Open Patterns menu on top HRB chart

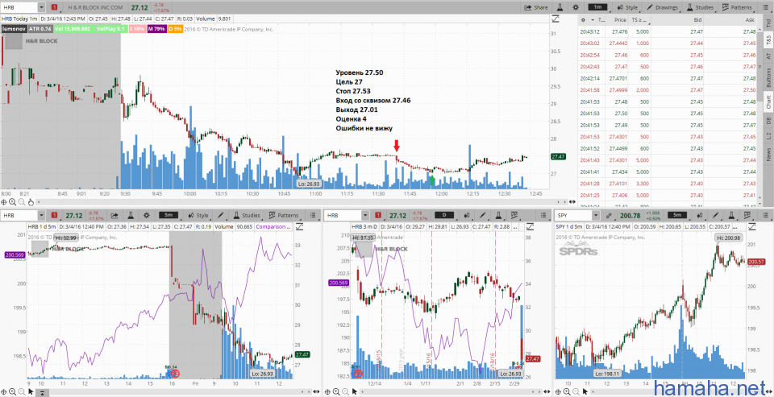(736, 7)
